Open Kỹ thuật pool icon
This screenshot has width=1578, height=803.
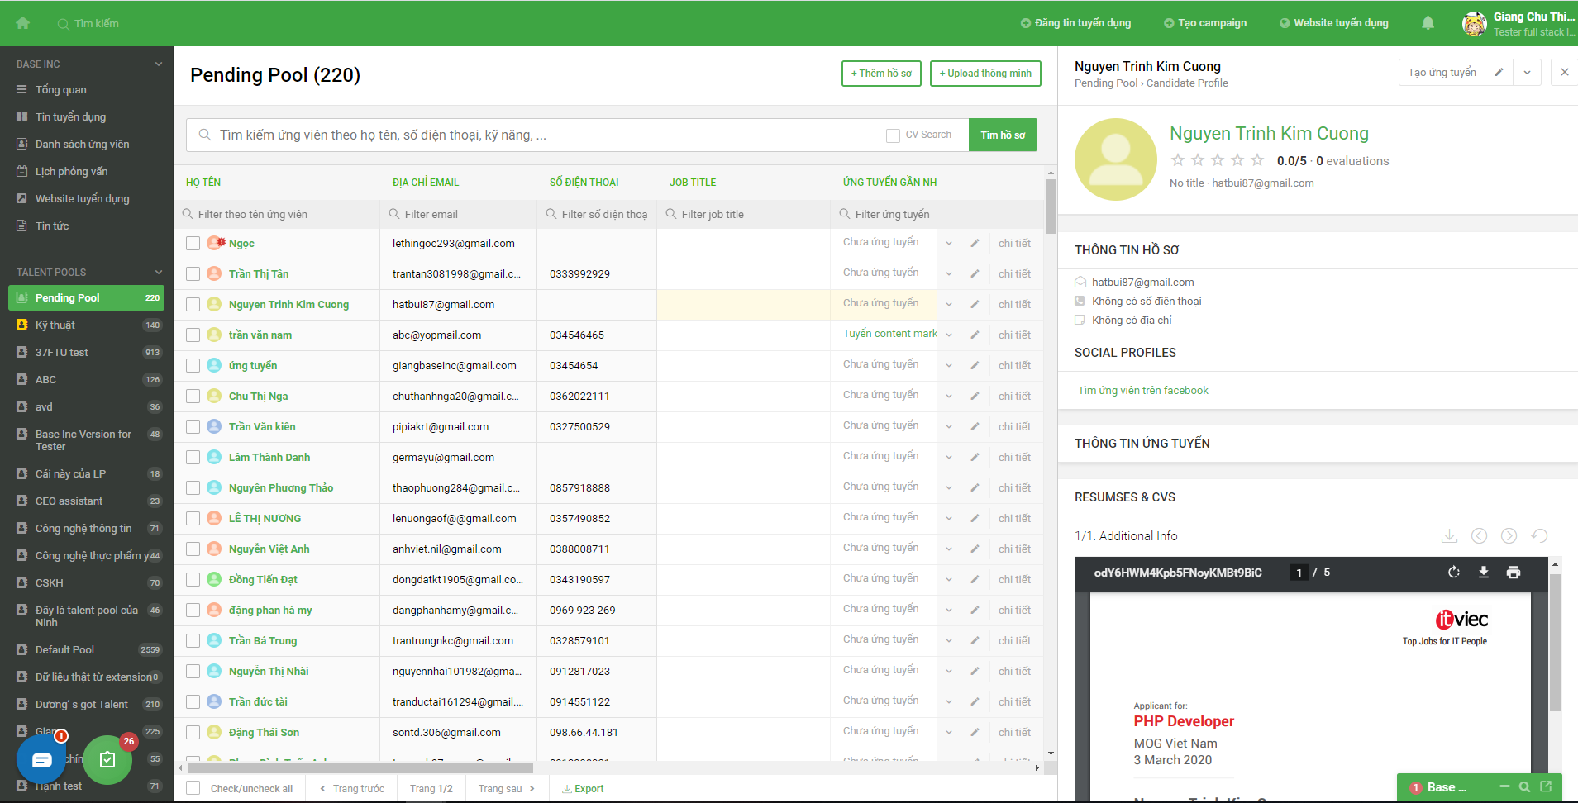(x=22, y=325)
